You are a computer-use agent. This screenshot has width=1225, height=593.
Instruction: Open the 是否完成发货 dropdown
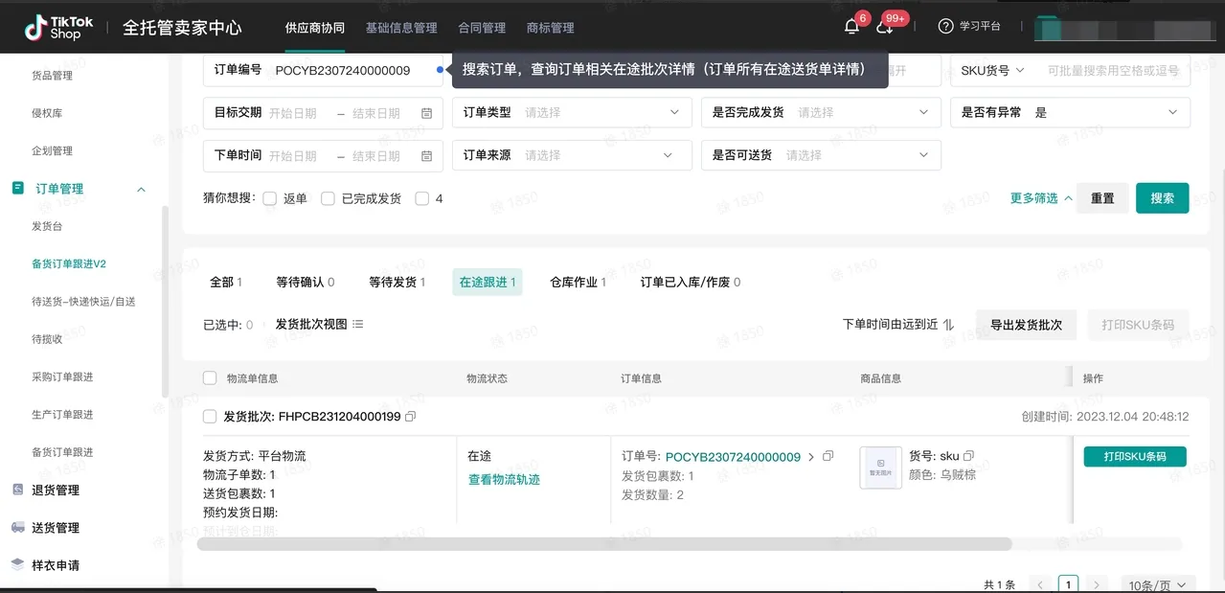tap(821, 113)
